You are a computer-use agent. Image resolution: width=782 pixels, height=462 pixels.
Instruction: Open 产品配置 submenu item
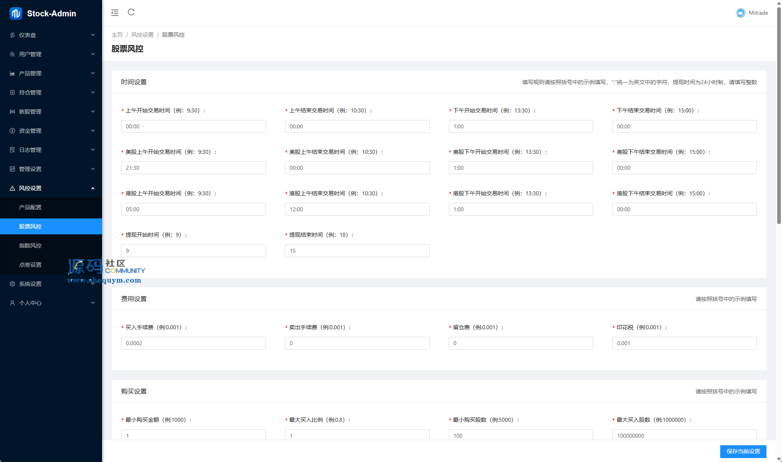click(x=30, y=207)
